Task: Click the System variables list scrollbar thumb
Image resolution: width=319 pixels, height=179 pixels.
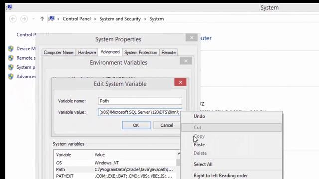Action: tap(178, 163)
